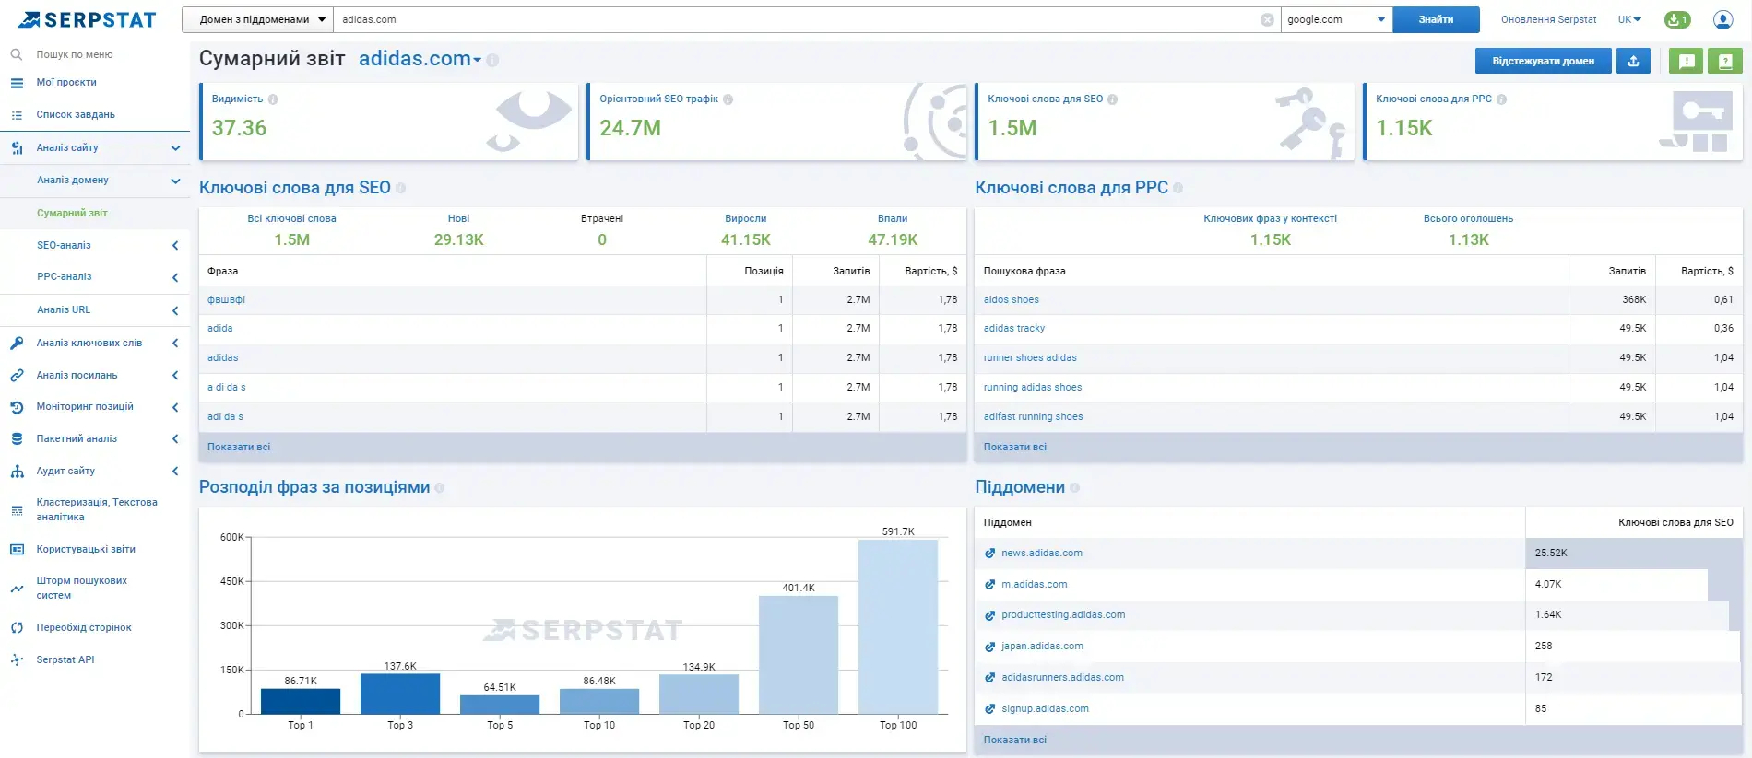Click the Top 100 bar in chart
This screenshot has width=1752, height=758.
(898, 626)
